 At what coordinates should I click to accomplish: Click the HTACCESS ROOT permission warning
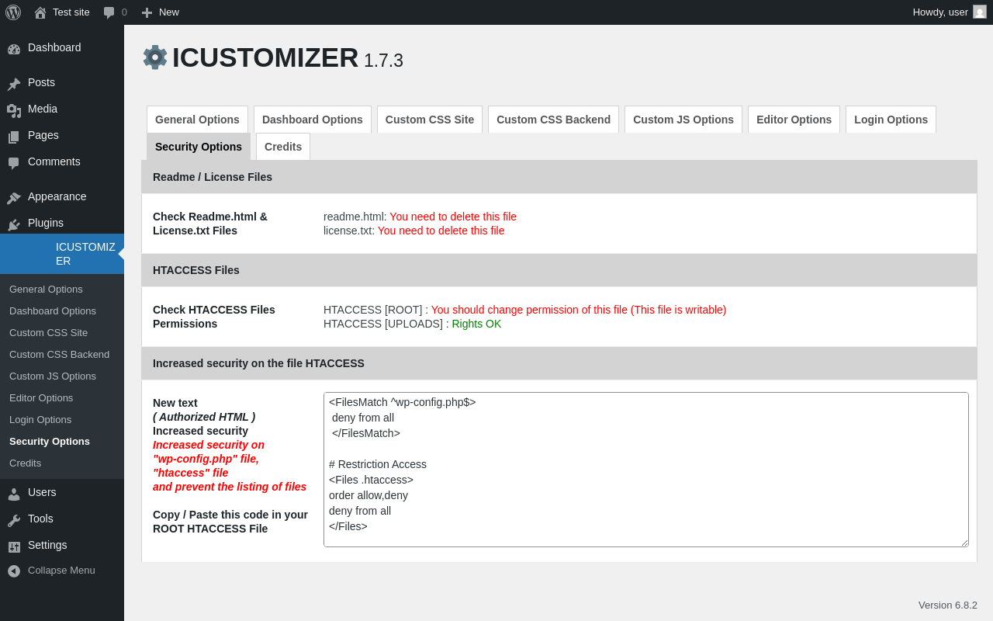(x=579, y=310)
